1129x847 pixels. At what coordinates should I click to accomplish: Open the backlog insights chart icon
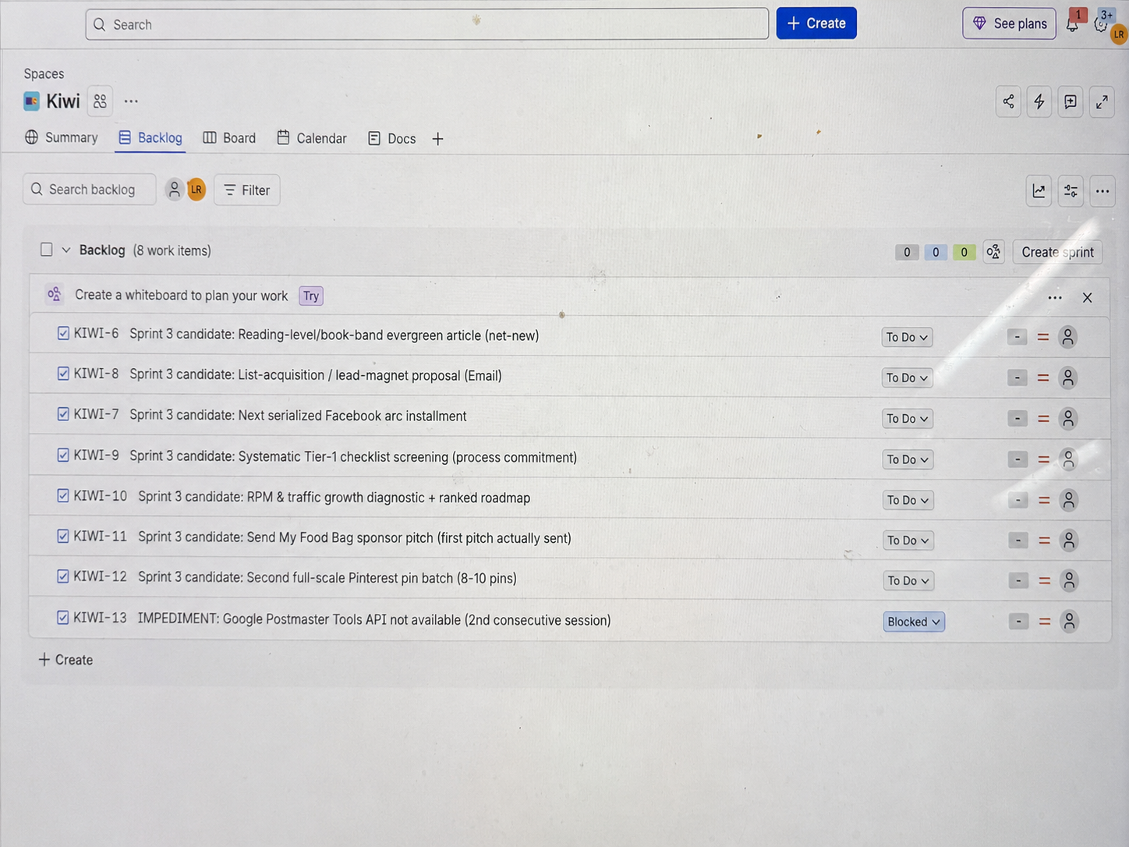click(x=1039, y=191)
